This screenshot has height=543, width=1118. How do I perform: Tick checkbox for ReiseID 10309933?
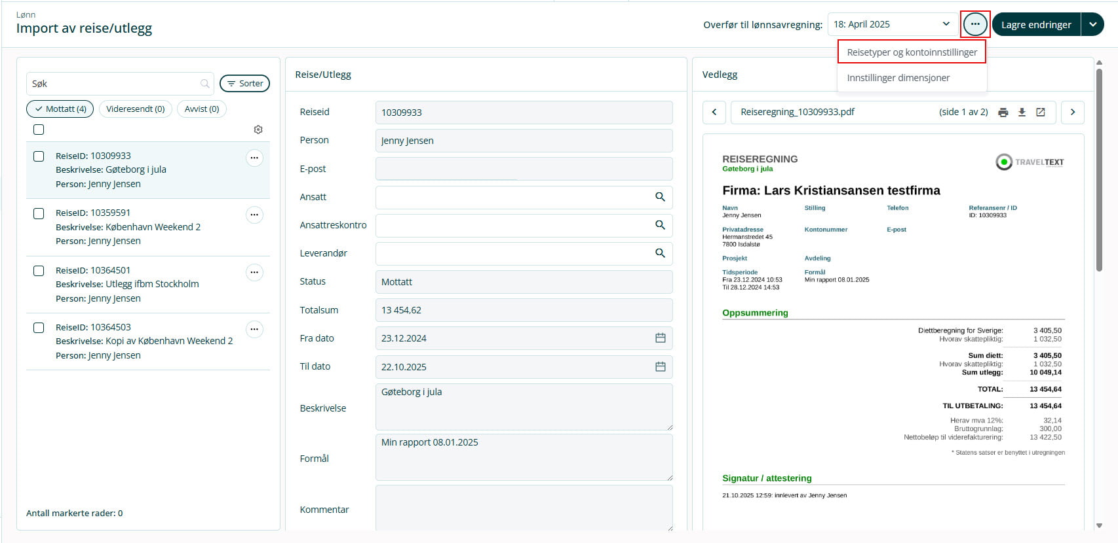39,156
